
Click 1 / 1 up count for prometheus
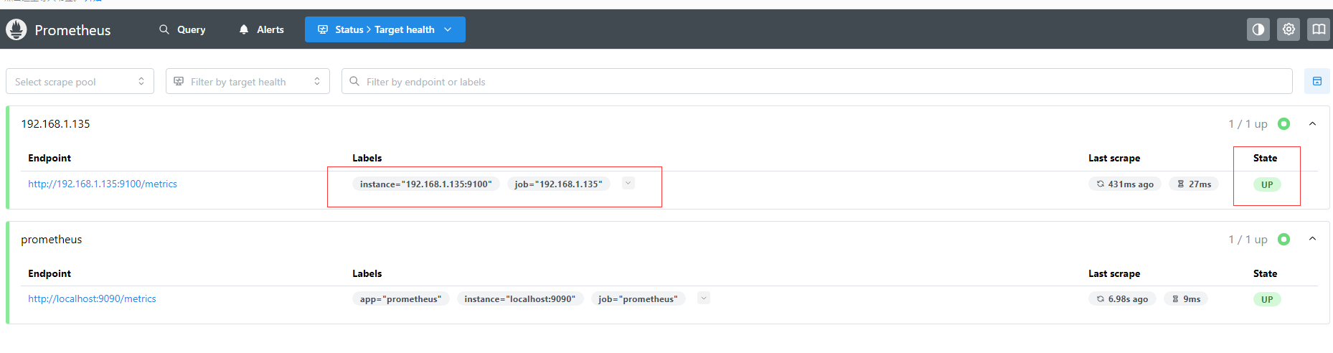[x=1248, y=240]
